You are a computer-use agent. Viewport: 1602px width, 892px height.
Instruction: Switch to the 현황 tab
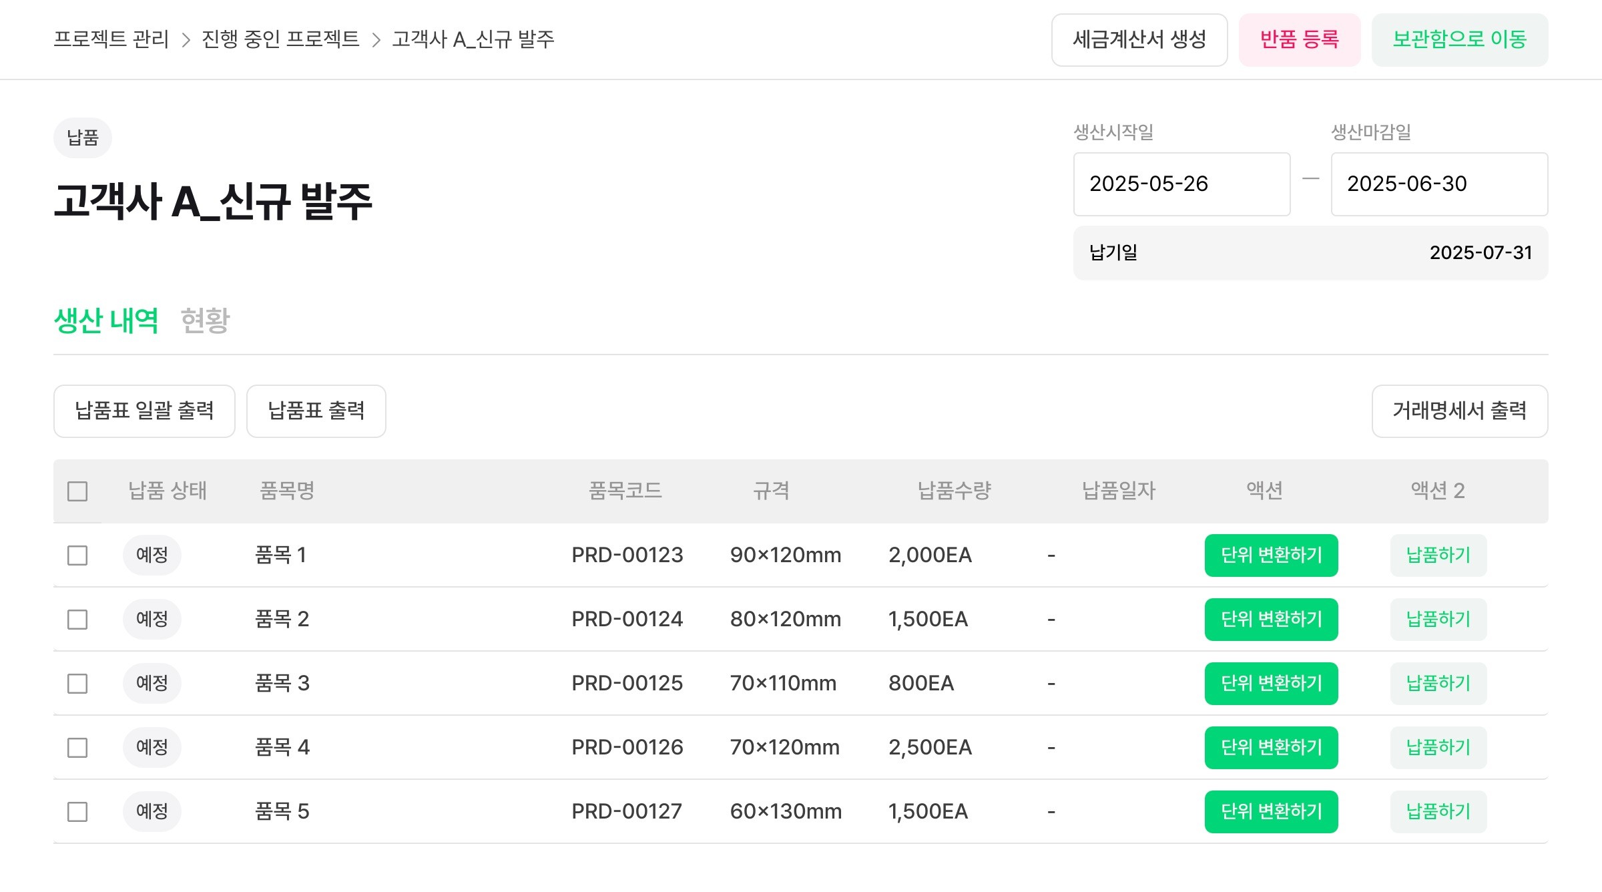coord(205,320)
